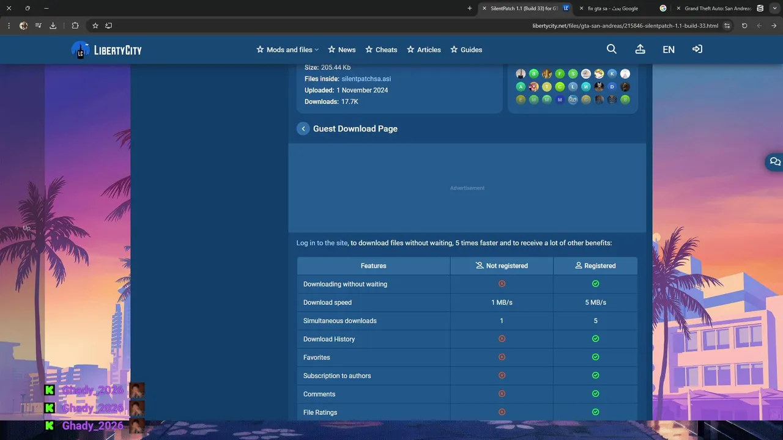This screenshot has width=783, height=440.
Task: Bookmark this page with the star icon
Action: tap(95, 26)
